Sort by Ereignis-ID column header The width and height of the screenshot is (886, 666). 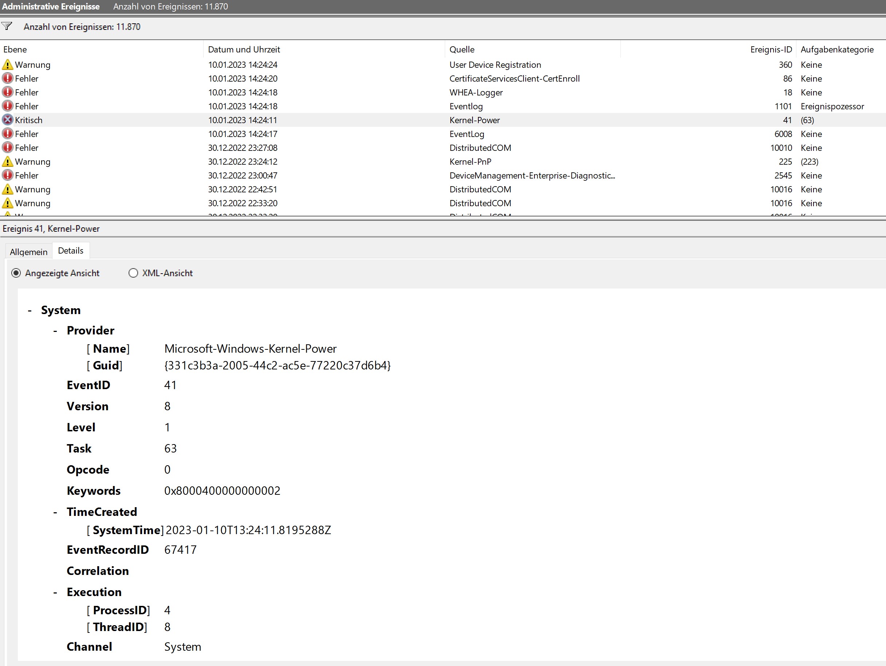point(770,49)
